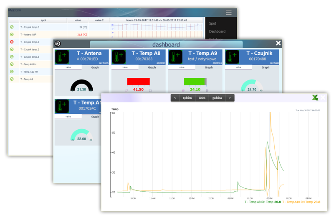
Task: Click the thermometer icon on T - Czujnik card
Action: coord(232,56)
